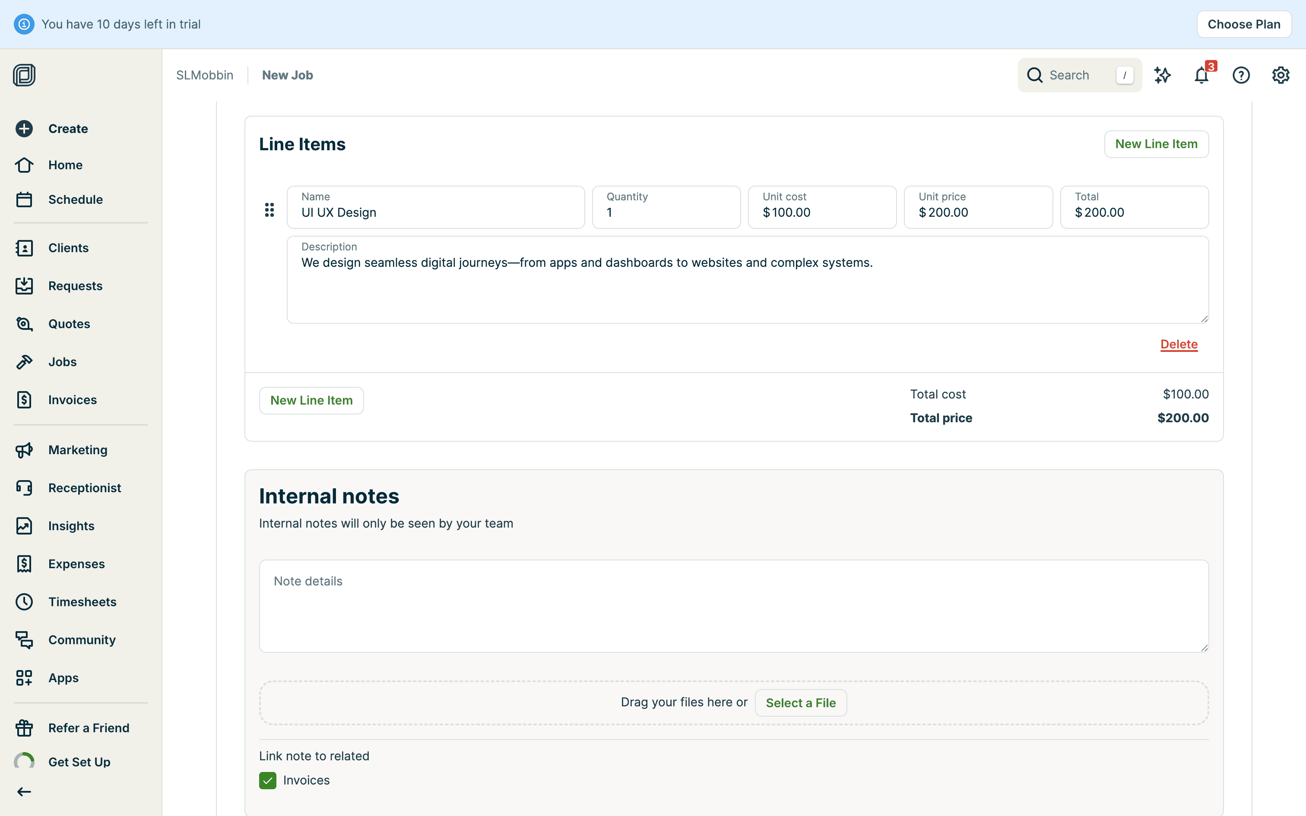Image resolution: width=1306 pixels, height=816 pixels.
Task: Uncheck the Invoices checkbox
Action: coord(268,781)
